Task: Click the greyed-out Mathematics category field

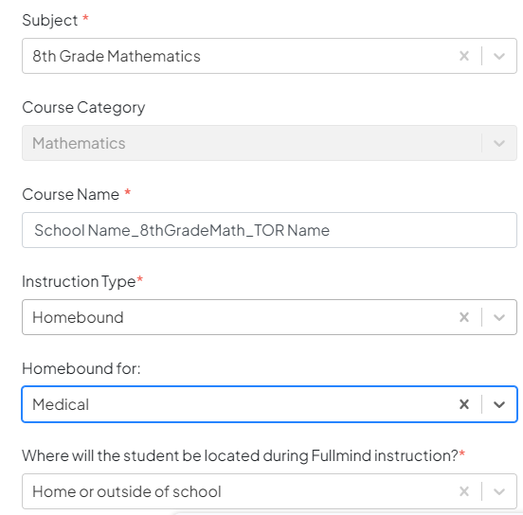Action: pos(269,143)
